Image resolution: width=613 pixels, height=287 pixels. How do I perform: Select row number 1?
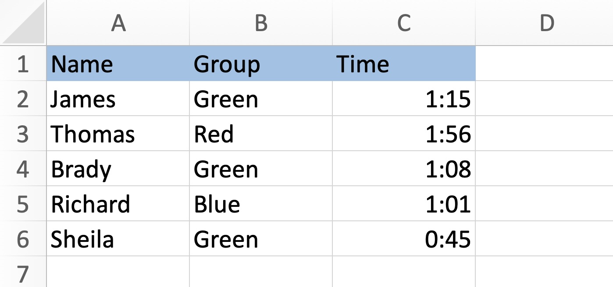point(23,64)
